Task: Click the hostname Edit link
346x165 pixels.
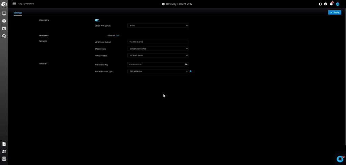Action: (x=118, y=35)
